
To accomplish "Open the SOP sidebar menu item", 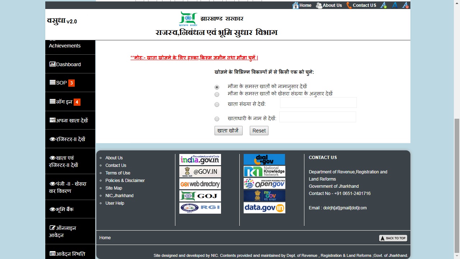I will [61, 83].
